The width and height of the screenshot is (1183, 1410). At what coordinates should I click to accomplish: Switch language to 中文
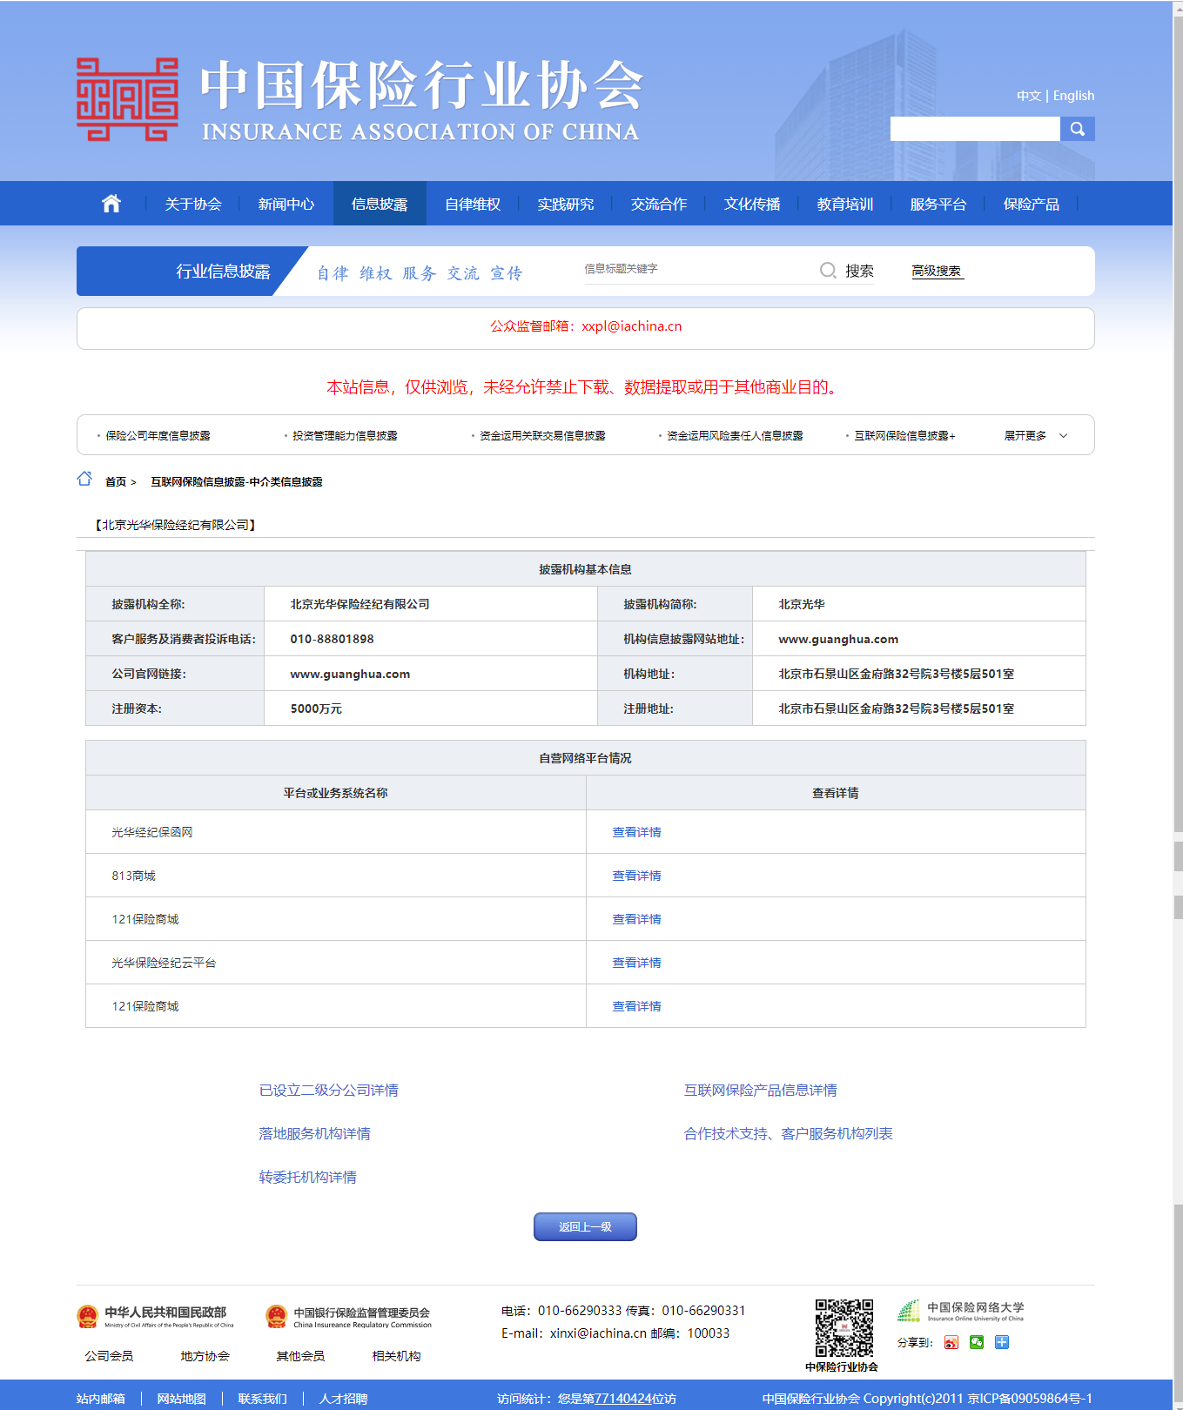[x=1029, y=96]
